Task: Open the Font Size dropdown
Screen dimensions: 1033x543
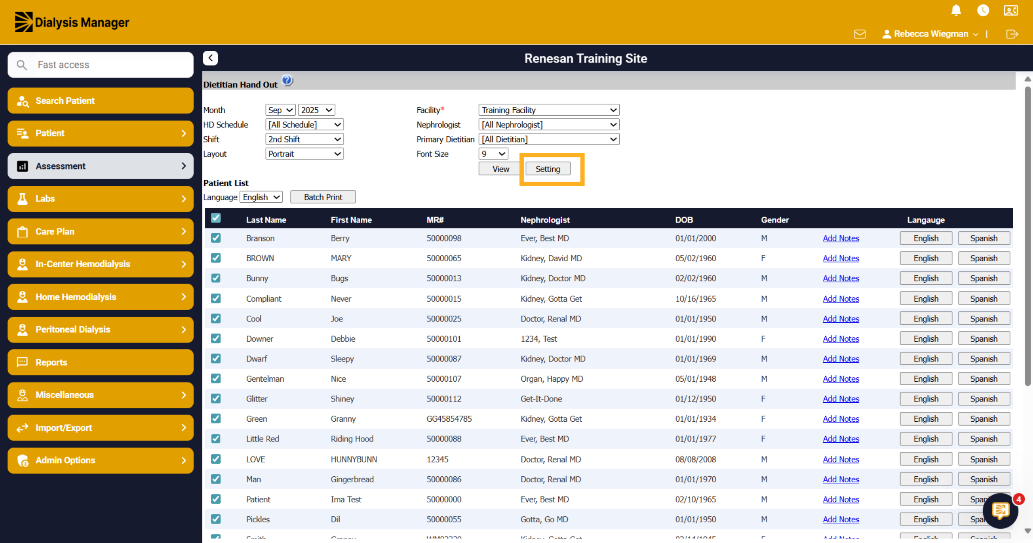Action: [x=493, y=154]
